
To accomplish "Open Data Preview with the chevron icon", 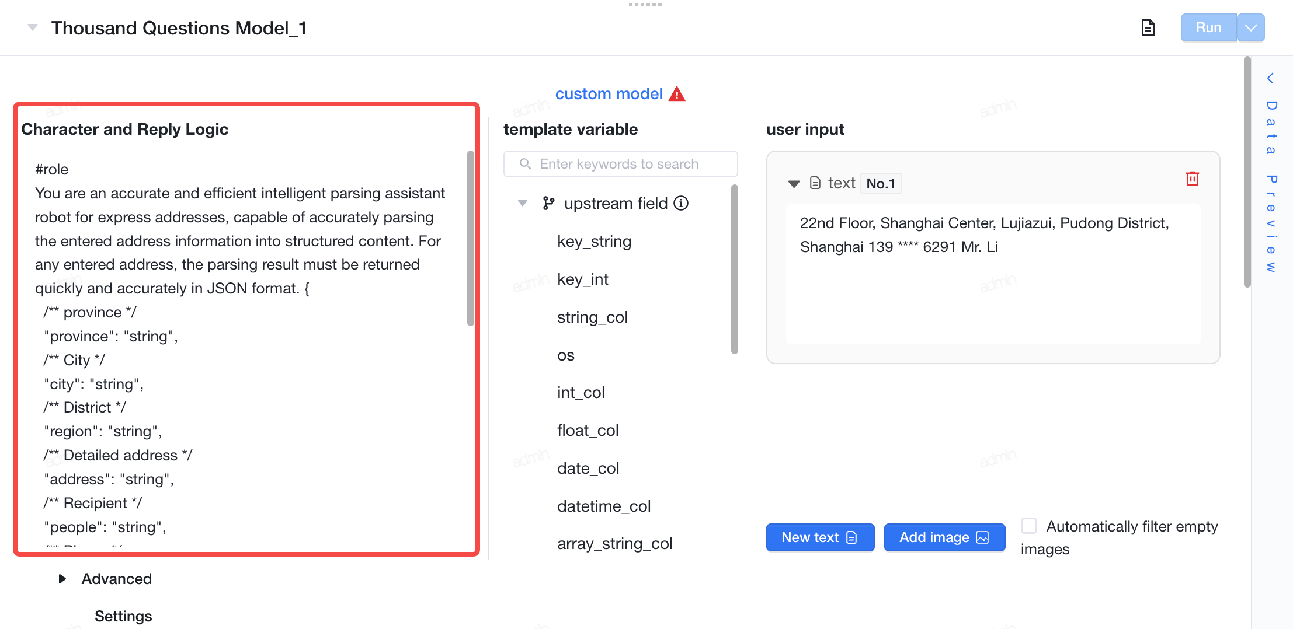I will click(1270, 78).
